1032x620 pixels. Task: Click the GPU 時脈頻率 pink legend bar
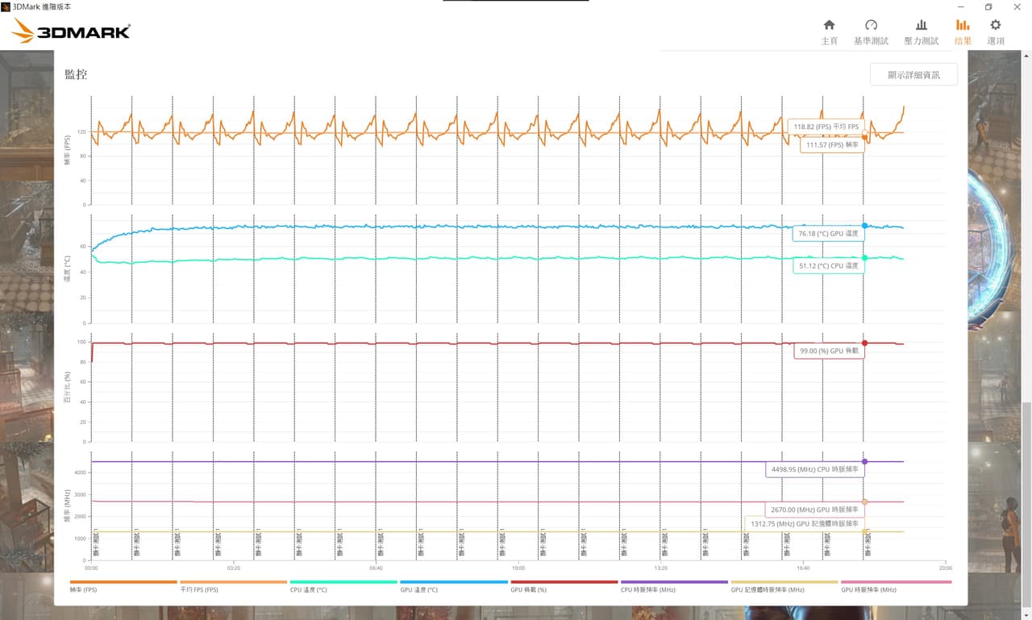896,581
